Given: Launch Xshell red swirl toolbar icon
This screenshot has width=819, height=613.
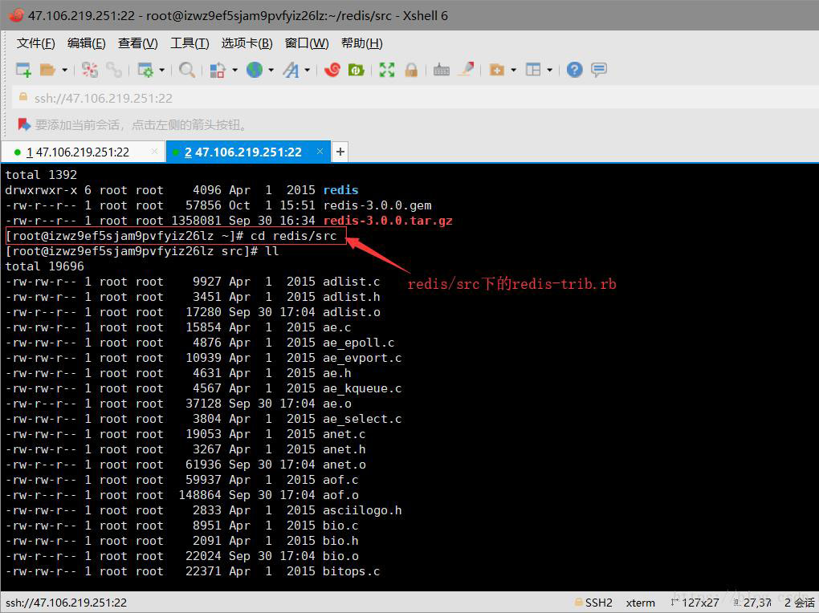Looking at the screenshot, I should 332,70.
